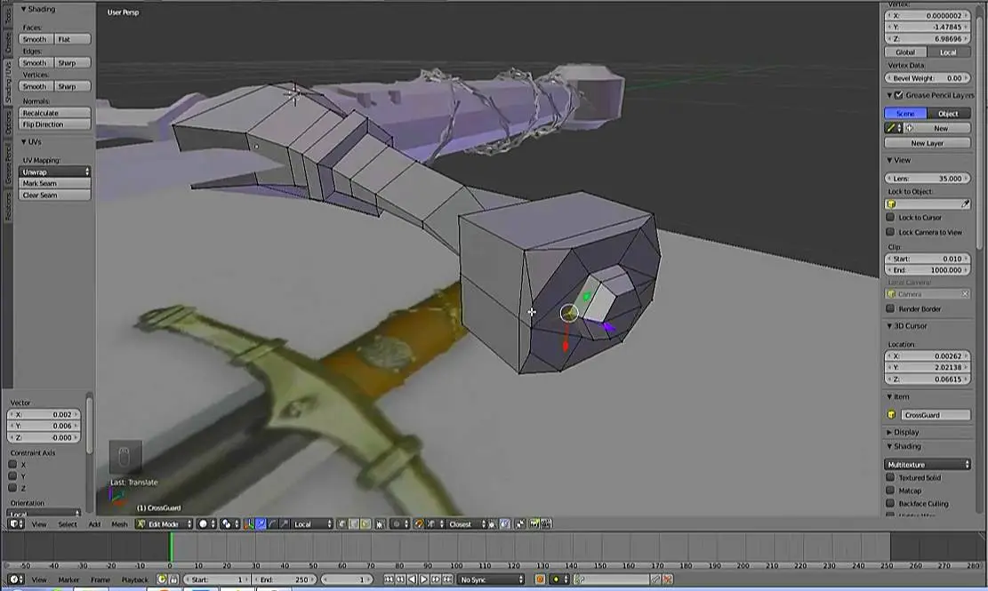Image resolution: width=988 pixels, height=591 pixels.
Task: Enable Lock to Cursor checkbox
Action: (891, 218)
